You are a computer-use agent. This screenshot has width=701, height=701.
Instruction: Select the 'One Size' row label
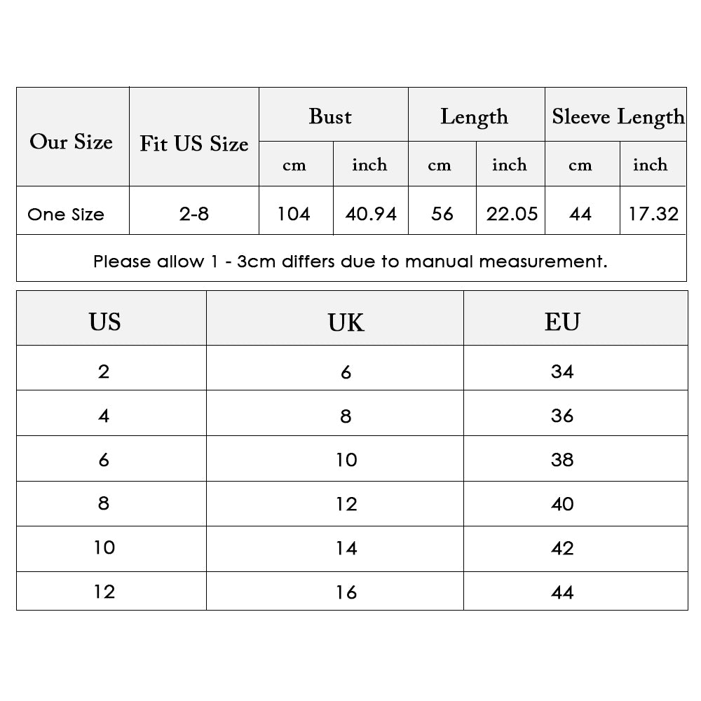pos(73,210)
